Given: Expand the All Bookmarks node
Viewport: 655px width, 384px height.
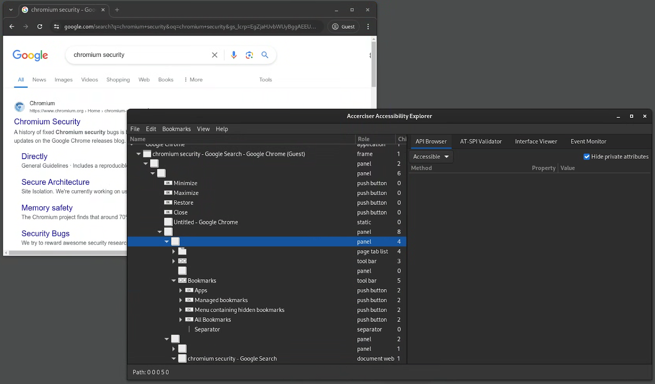Looking at the screenshot, I should tap(181, 320).
